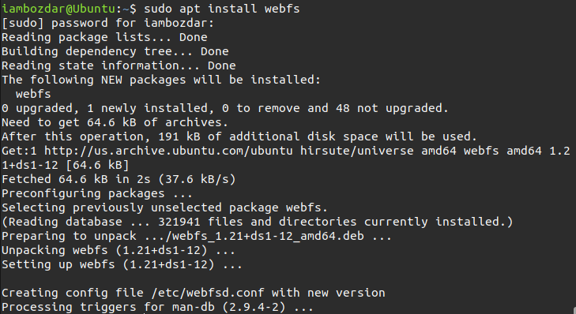Image resolution: width=576 pixels, height=314 pixels.
Task: Click the 'Reading state information... Done' line
Action: click(x=119, y=65)
